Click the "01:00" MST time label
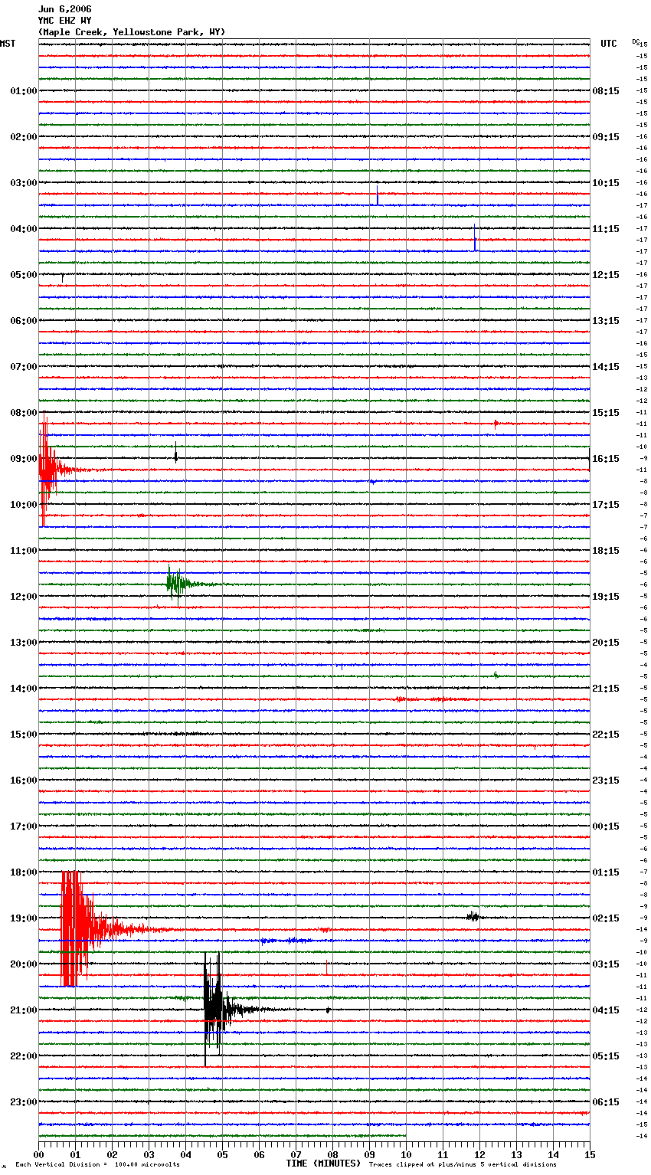 24,91
